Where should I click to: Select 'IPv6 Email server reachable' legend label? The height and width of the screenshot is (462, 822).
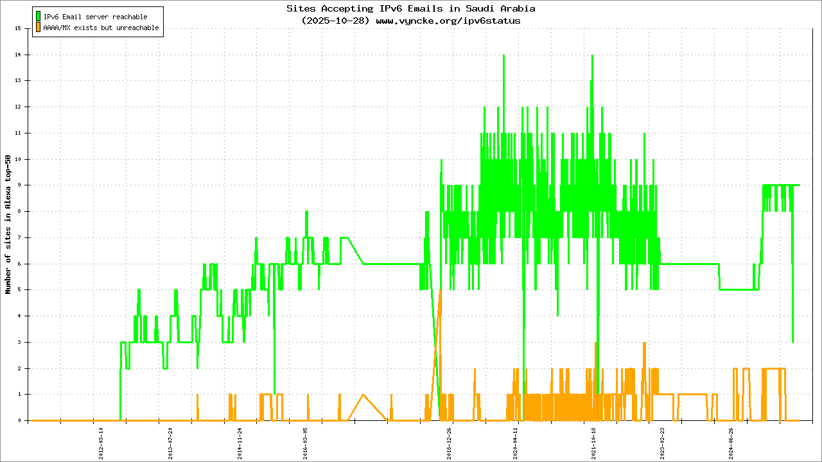[x=95, y=17]
